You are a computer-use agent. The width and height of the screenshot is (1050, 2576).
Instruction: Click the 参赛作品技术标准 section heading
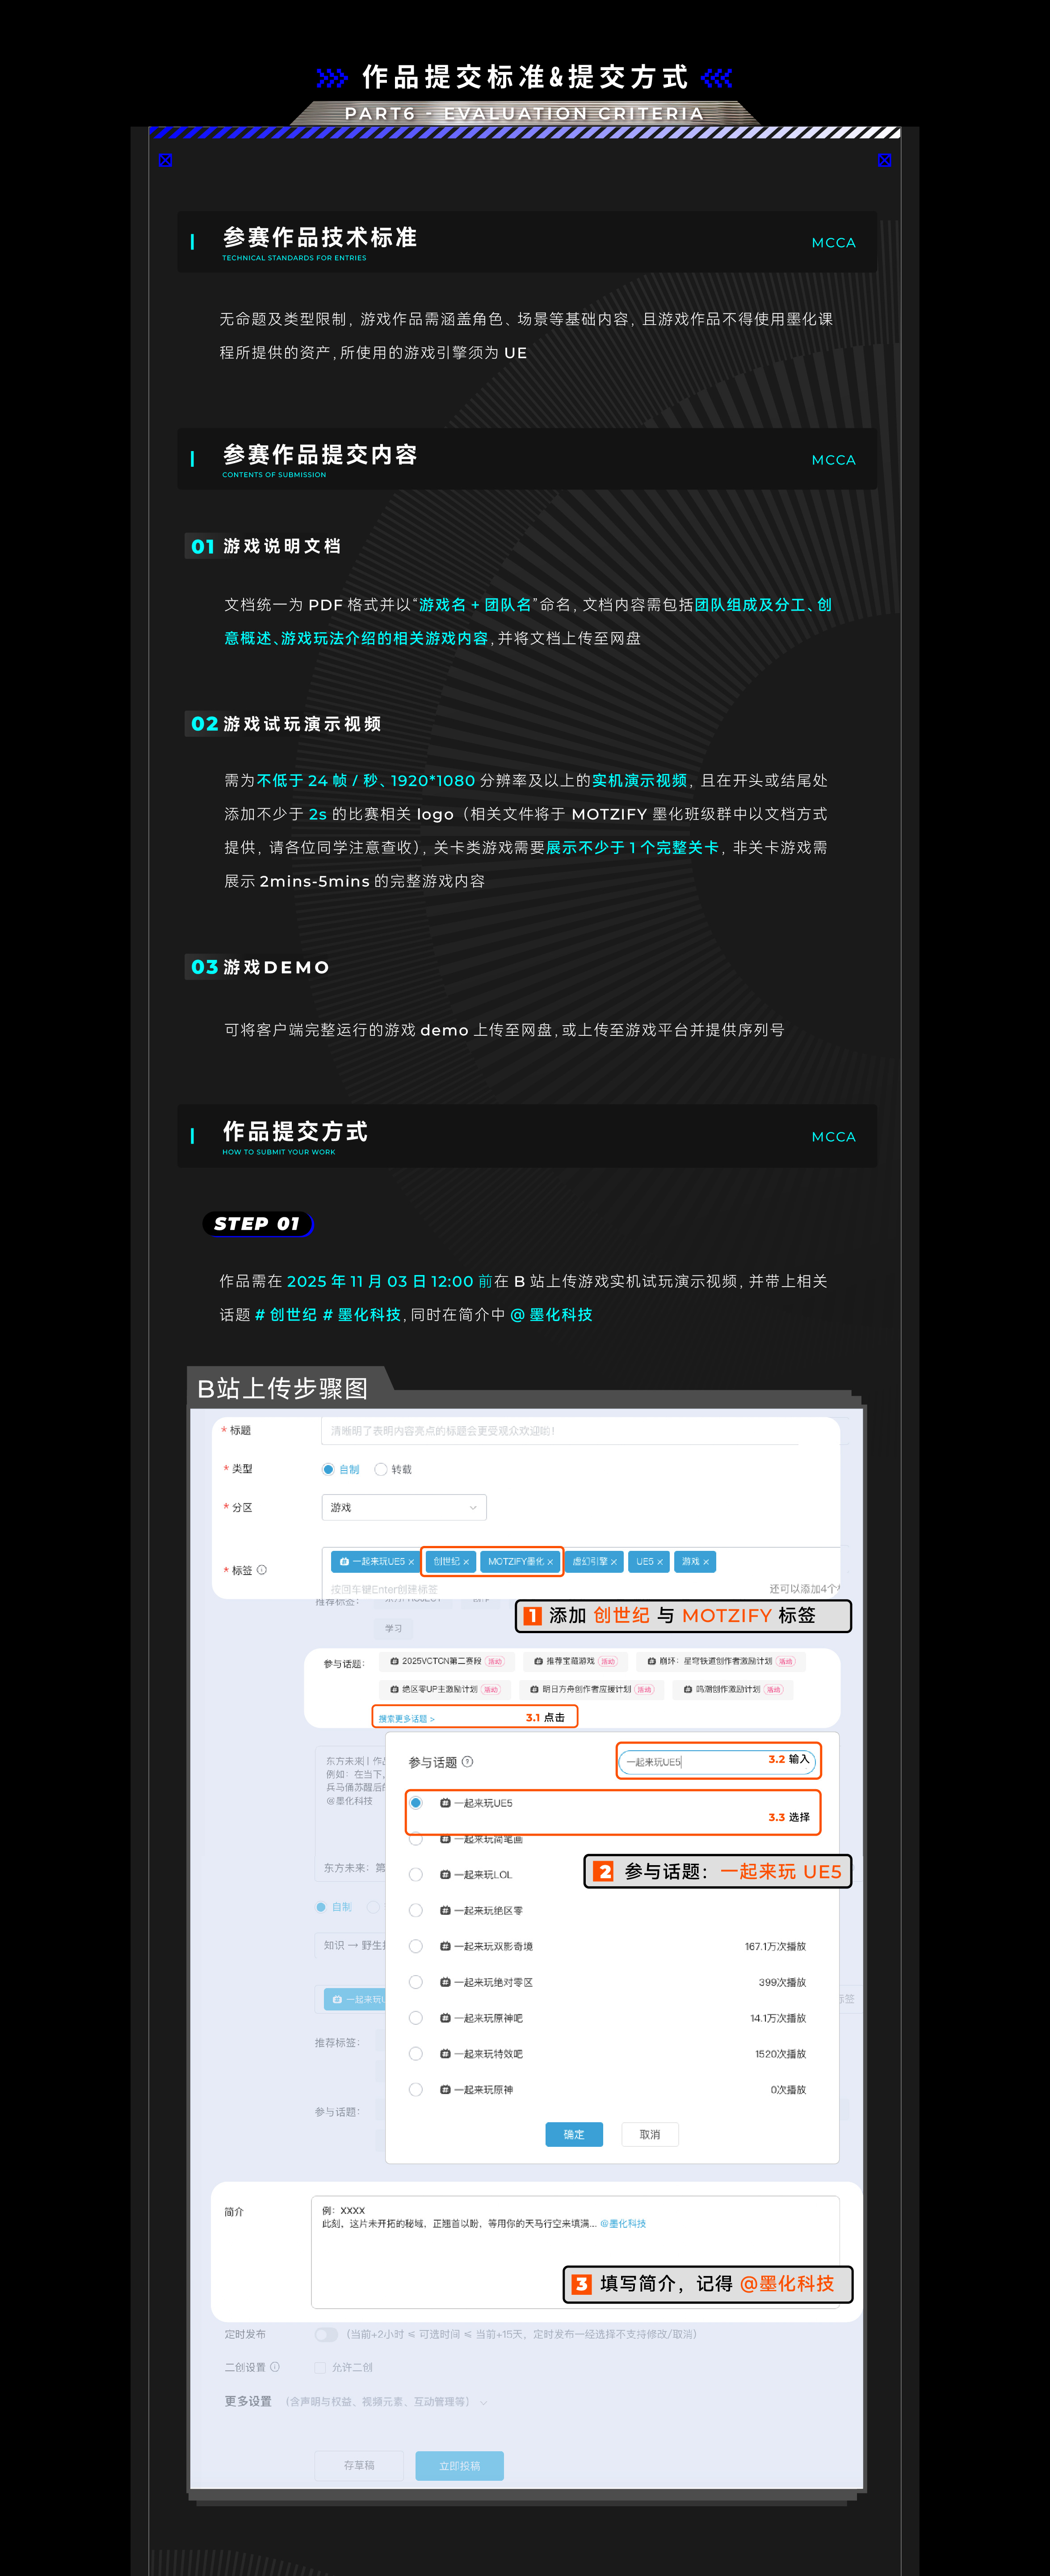pyautogui.click(x=320, y=237)
